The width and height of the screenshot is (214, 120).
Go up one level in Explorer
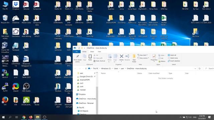pyautogui.click(x=86, y=69)
